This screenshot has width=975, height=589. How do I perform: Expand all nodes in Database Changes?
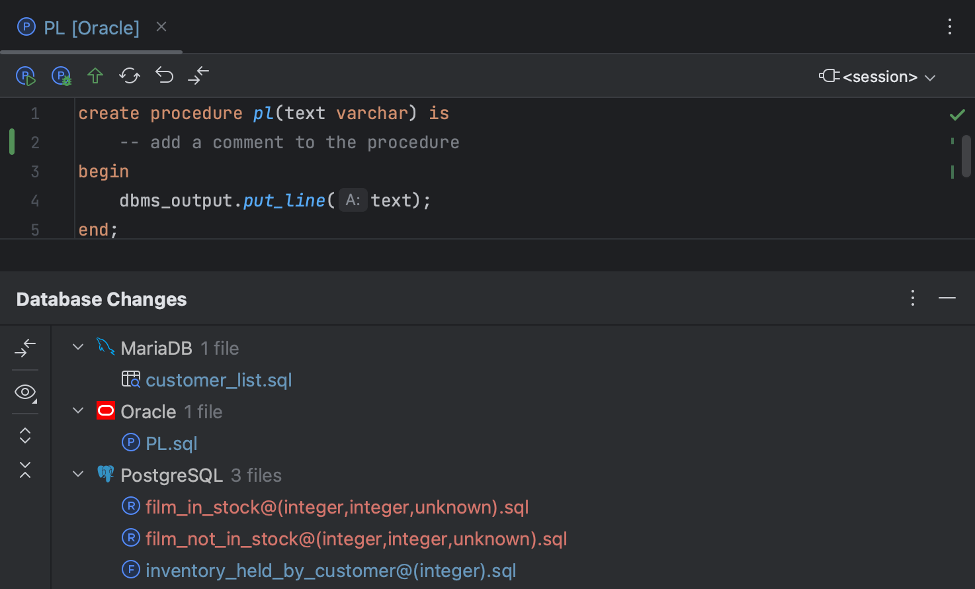point(24,435)
